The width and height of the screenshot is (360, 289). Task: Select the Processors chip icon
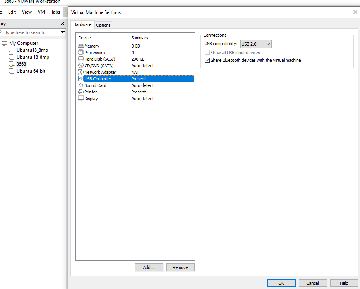point(81,53)
